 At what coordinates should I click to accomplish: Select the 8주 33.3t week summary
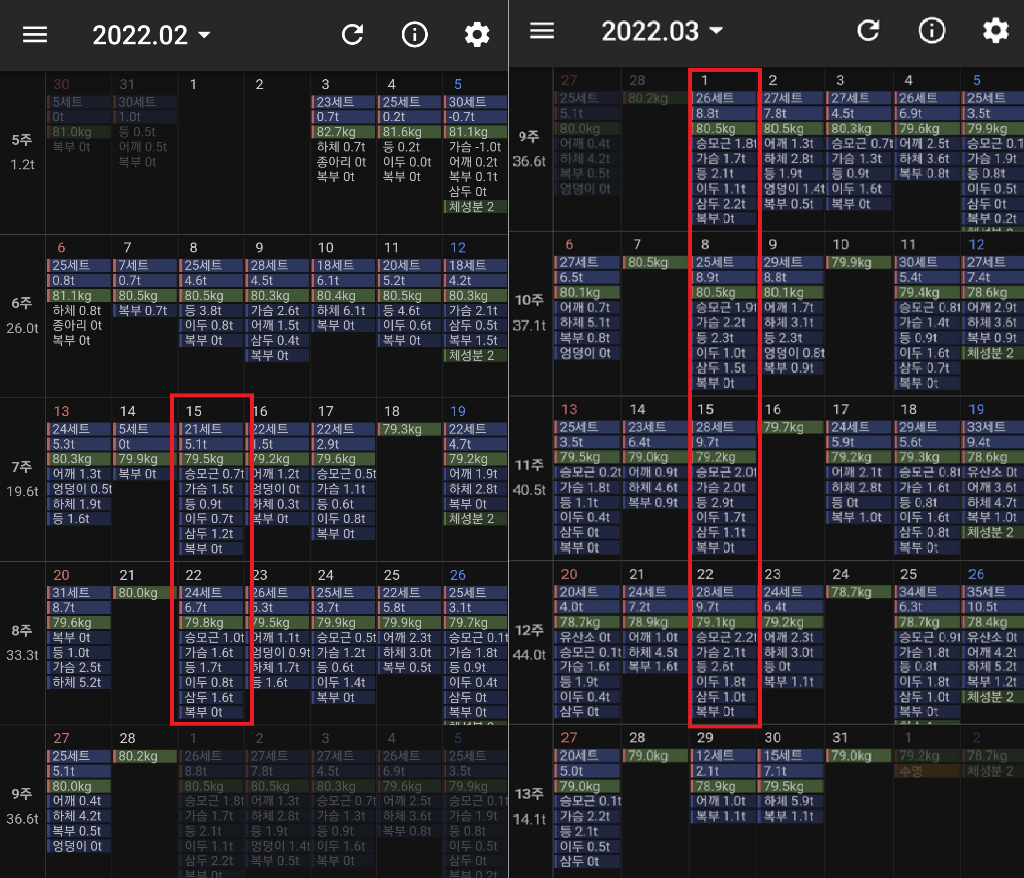(x=22, y=642)
